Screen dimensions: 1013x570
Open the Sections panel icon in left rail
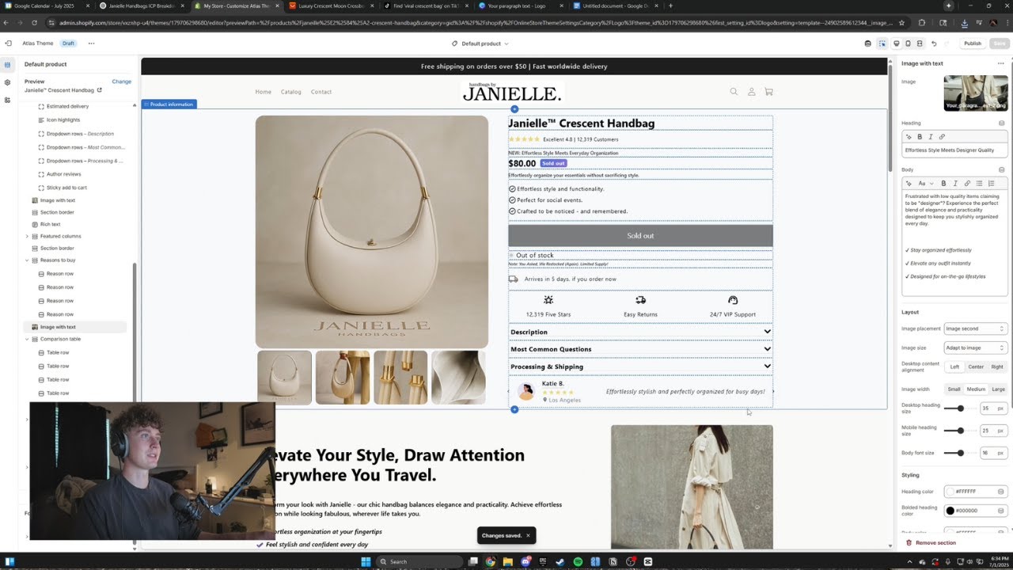(7, 65)
